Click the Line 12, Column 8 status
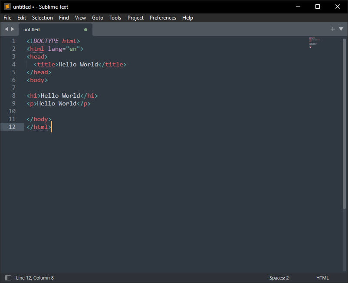Viewport: 348px width, 283px height. point(35,278)
